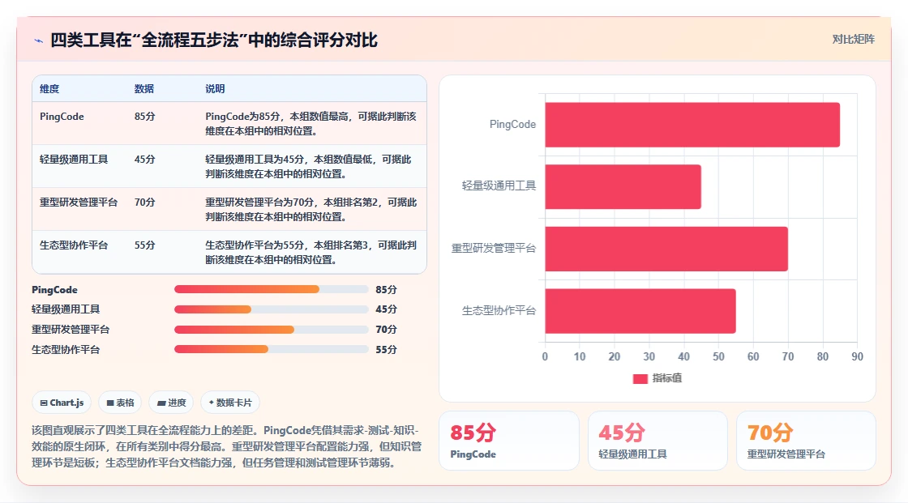Screen dimensions: 908x503
Task: Click the 90 tick on the x-axis
Action: (x=857, y=356)
